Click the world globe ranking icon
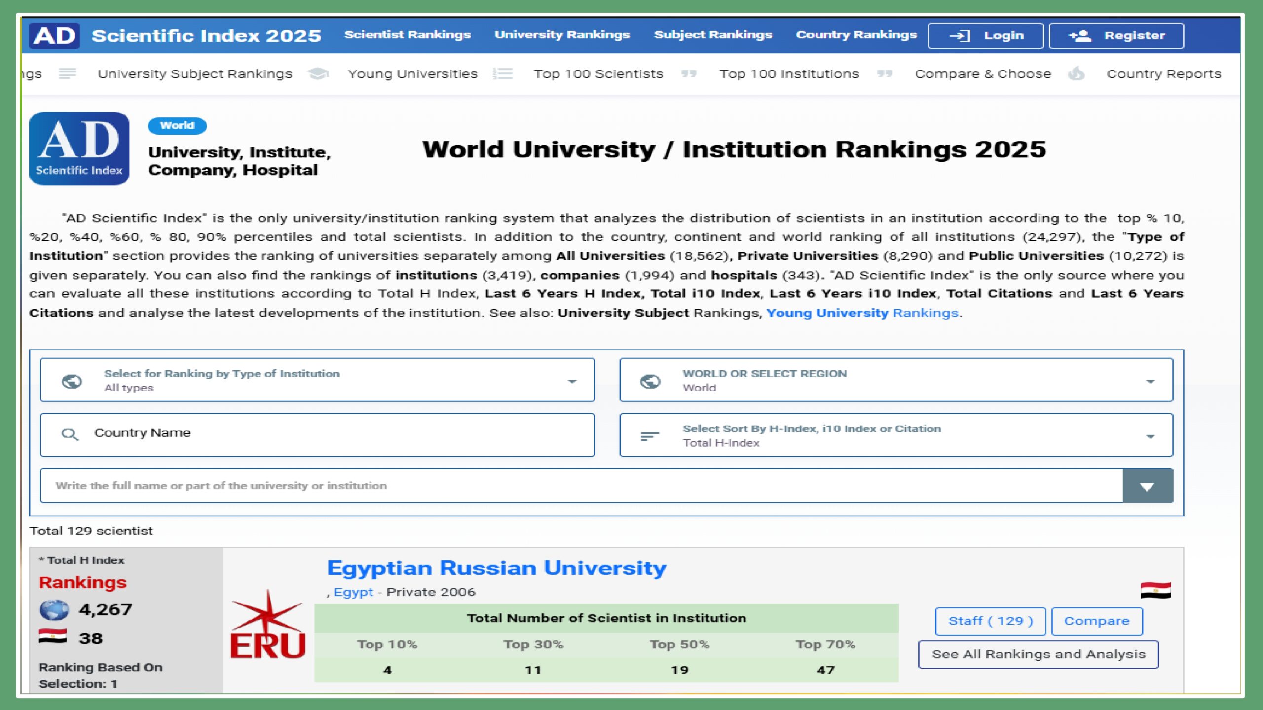The height and width of the screenshot is (710, 1263). [54, 610]
